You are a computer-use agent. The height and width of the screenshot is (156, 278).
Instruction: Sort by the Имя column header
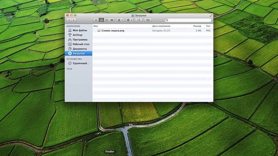tap(122, 26)
